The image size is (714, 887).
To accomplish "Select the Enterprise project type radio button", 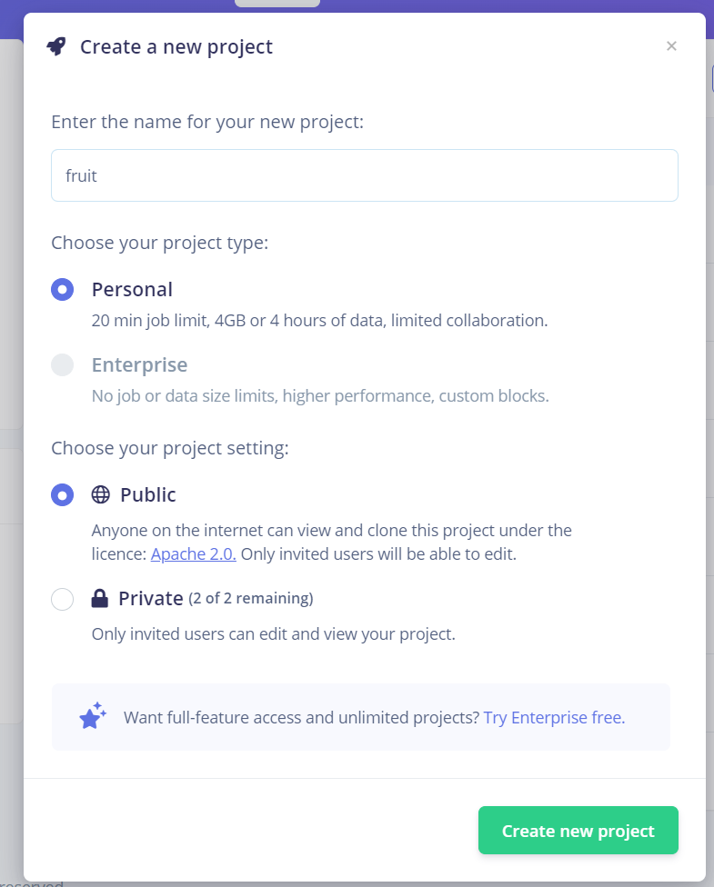I will tap(62, 364).
